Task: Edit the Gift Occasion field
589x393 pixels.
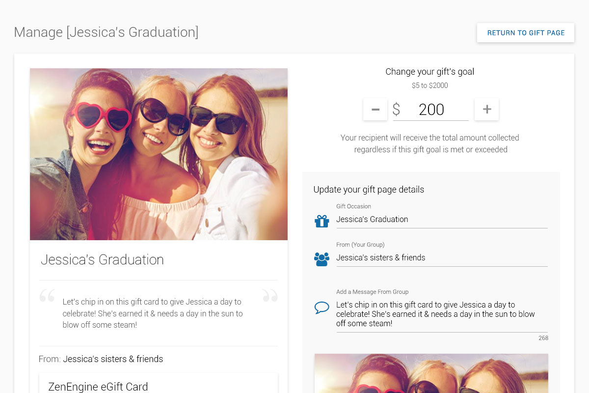Action: click(442, 220)
